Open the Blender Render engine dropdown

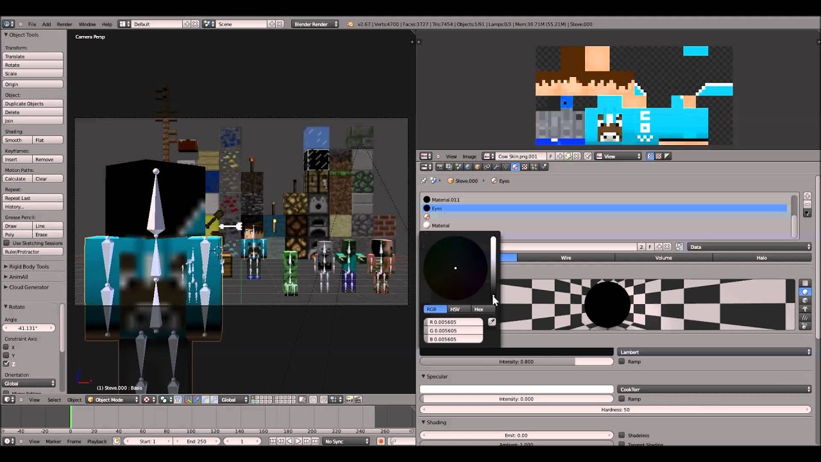pyautogui.click(x=315, y=24)
